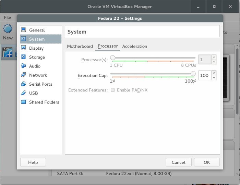
Task: Minimize the VirtualBox Manager window
Action: (198, 7)
